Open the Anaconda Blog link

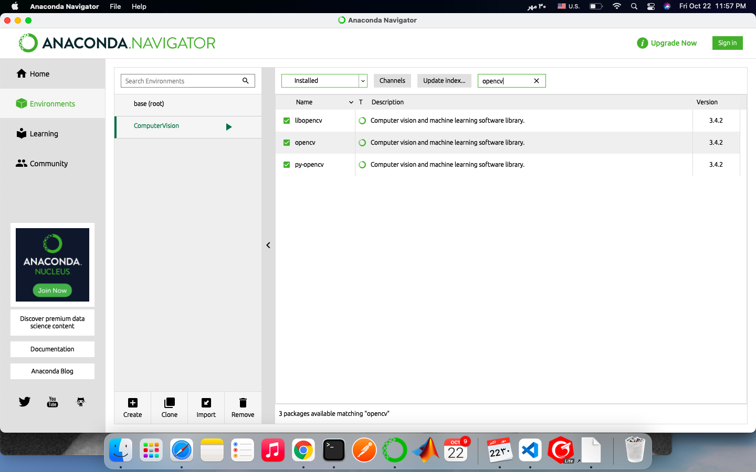click(x=52, y=371)
